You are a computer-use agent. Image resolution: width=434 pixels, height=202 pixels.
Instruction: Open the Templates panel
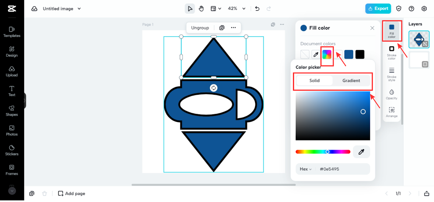click(12, 32)
